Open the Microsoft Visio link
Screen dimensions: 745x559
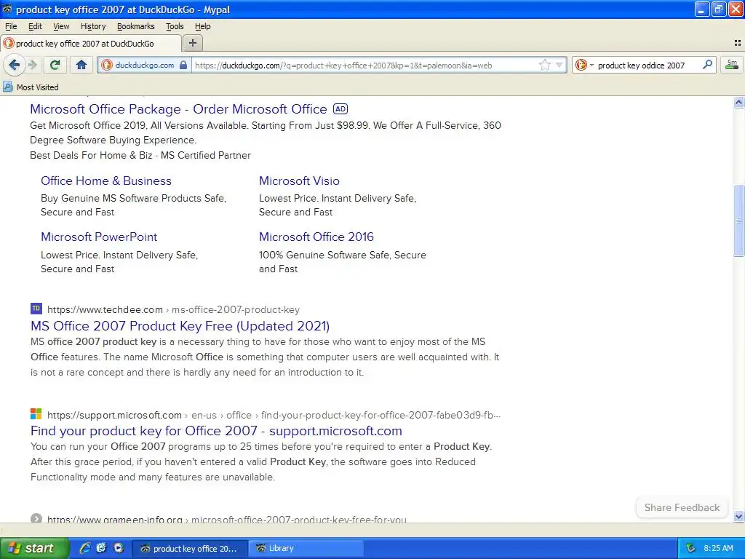299,181
